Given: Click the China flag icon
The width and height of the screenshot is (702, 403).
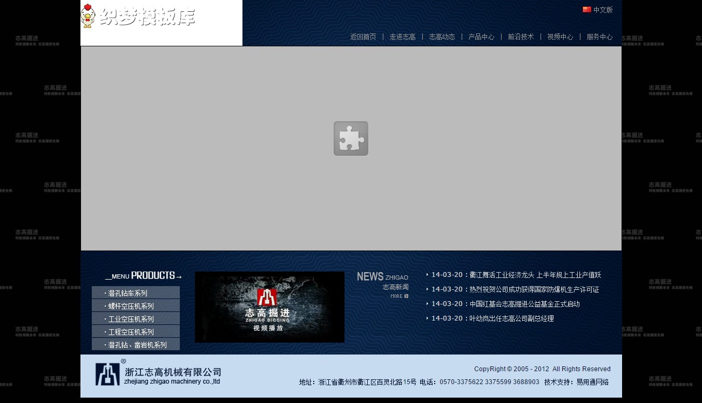Looking at the screenshot, I should [x=586, y=10].
